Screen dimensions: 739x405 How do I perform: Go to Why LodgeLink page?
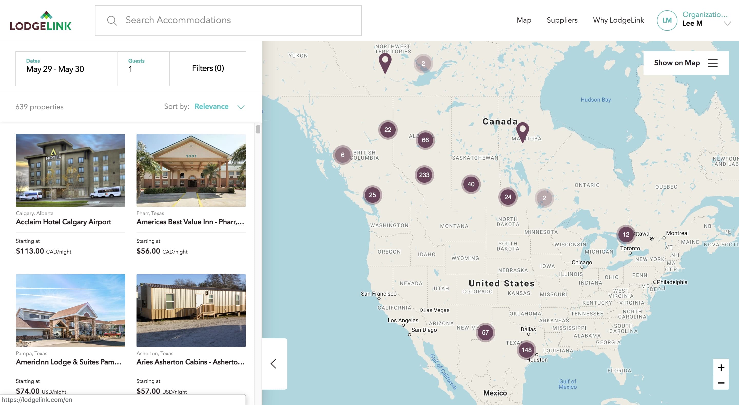(x=618, y=20)
